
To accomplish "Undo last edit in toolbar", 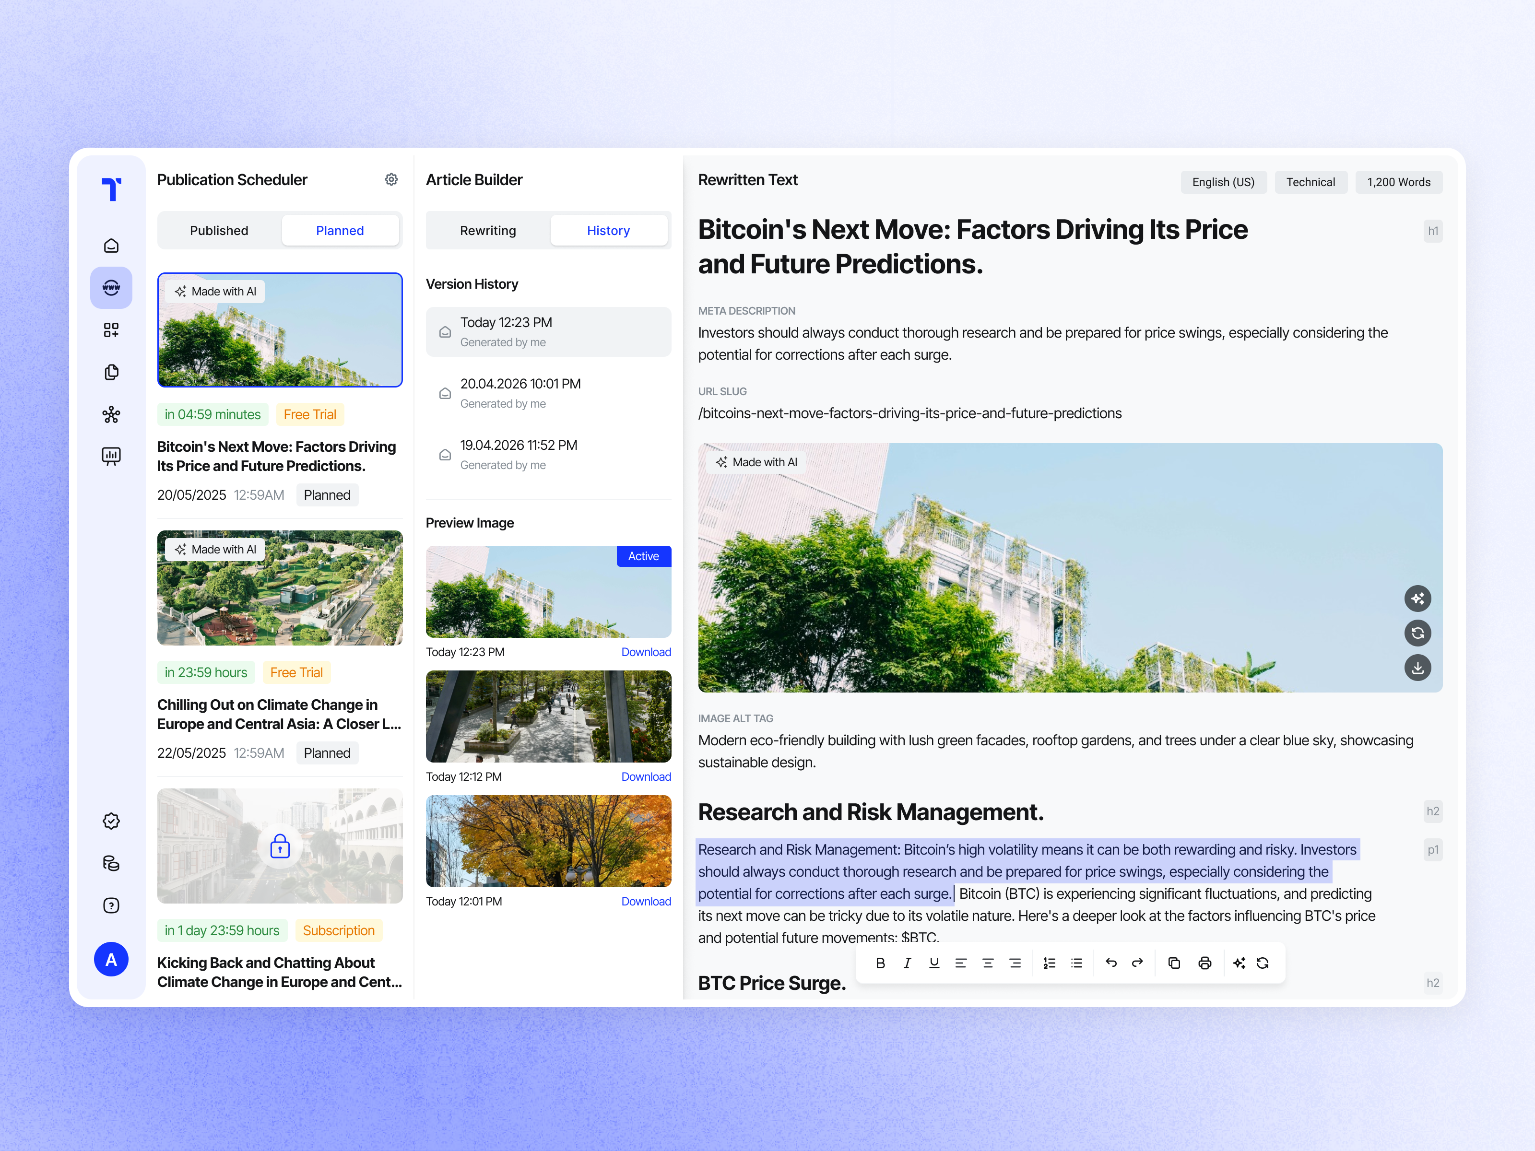I will (1111, 963).
